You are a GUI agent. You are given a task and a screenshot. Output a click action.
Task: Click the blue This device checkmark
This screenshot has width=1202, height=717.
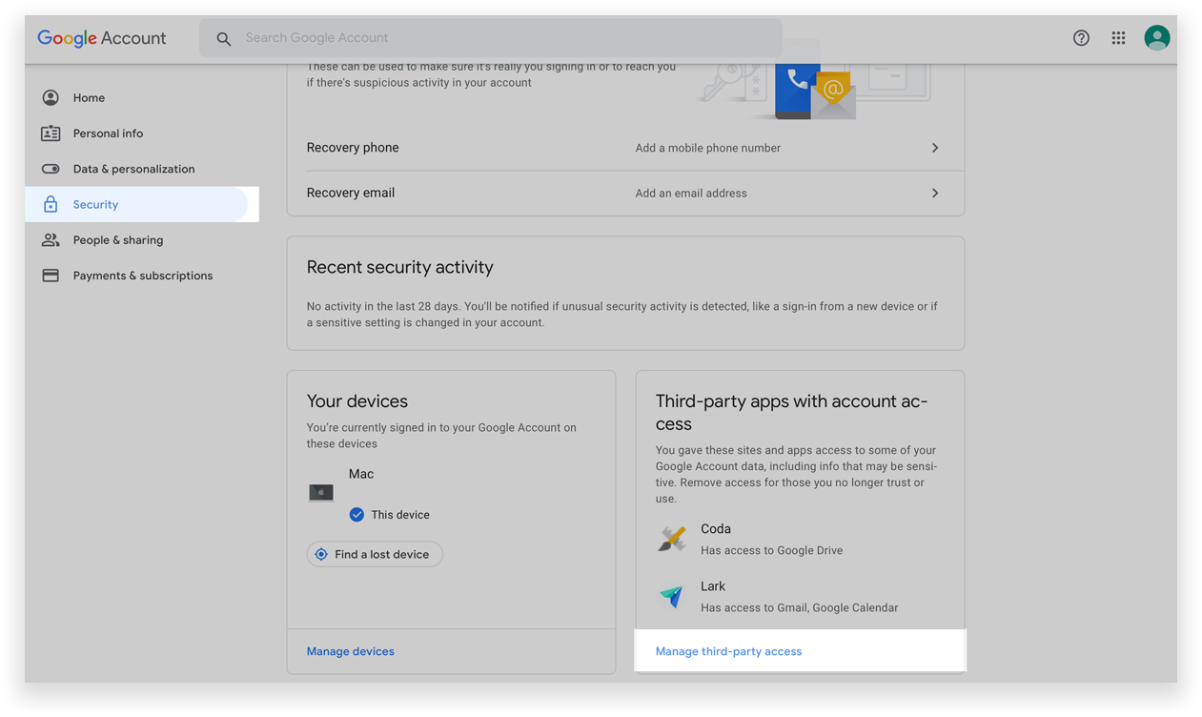tap(357, 515)
